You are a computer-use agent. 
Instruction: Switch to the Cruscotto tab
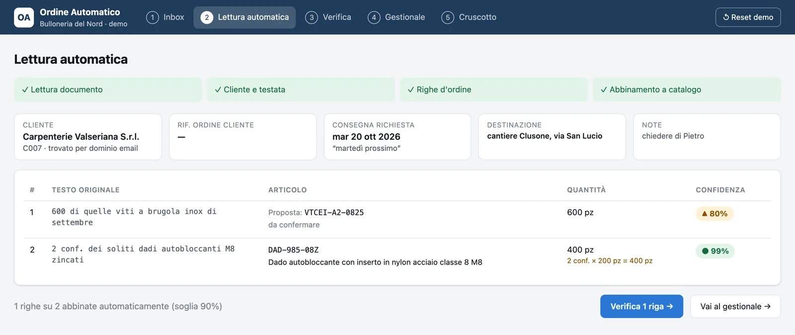point(469,17)
